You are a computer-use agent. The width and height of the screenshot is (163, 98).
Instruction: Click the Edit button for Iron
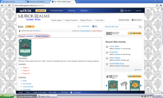(29, 27)
